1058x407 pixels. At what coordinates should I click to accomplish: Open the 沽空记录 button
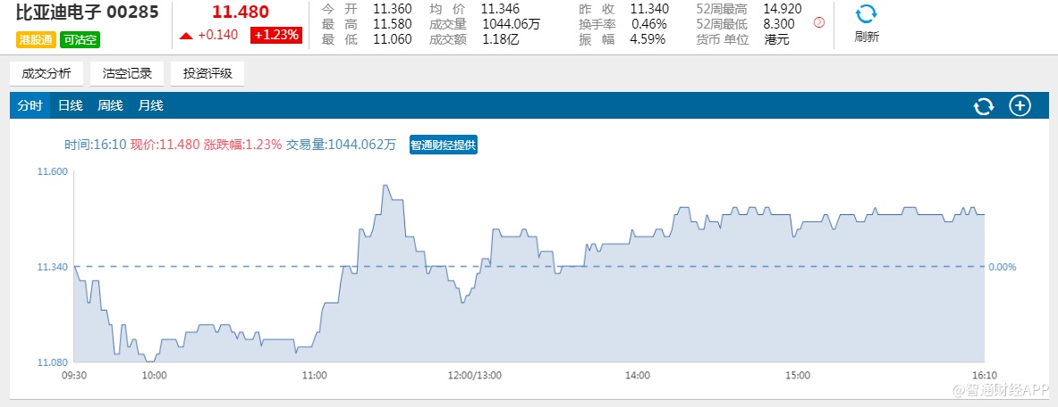pyautogui.click(x=127, y=74)
